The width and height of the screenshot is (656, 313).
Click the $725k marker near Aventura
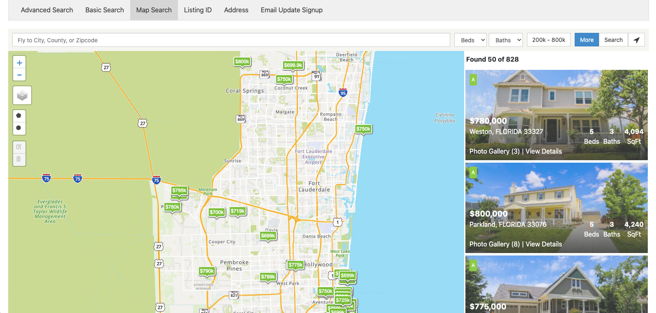[x=343, y=301]
